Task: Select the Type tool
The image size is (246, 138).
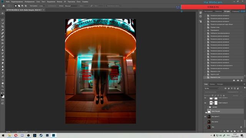Action: coord(3,73)
